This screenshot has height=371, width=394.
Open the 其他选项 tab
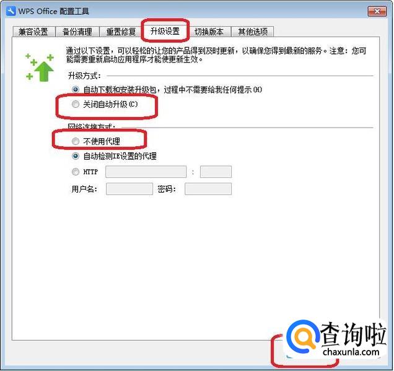tap(253, 32)
